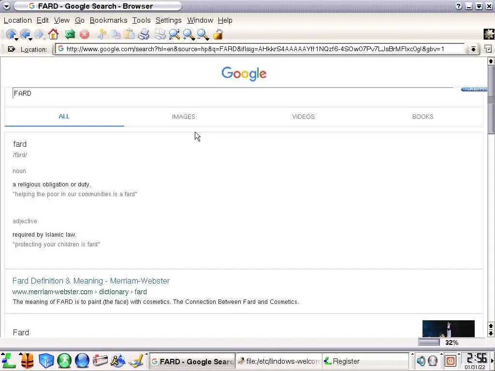
Task: Click in the FARD search input field
Action: pos(233,93)
